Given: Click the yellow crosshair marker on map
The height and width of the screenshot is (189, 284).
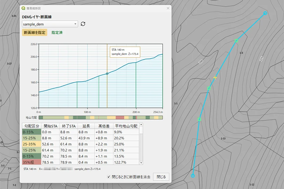Looking at the screenshot, I should [x=215, y=77].
